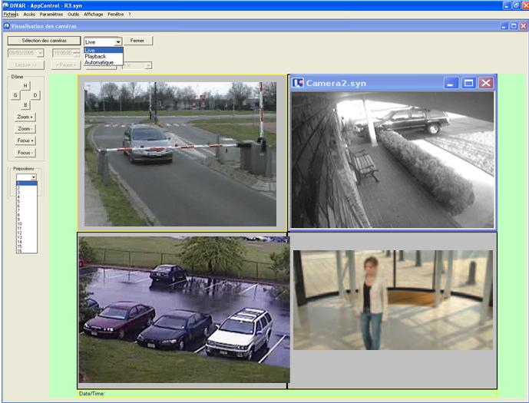Open the Affichage menu
The height and width of the screenshot is (403, 529).
click(x=93, y=14)
